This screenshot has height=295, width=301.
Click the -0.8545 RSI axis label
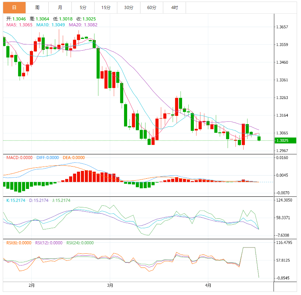283,278
